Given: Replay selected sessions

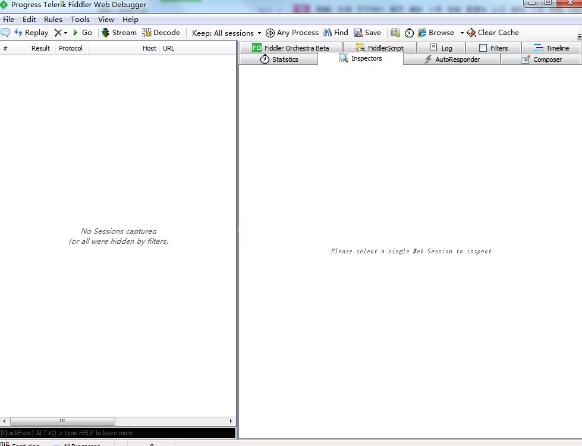Looking at the screenshot, I should click(31, 33).
